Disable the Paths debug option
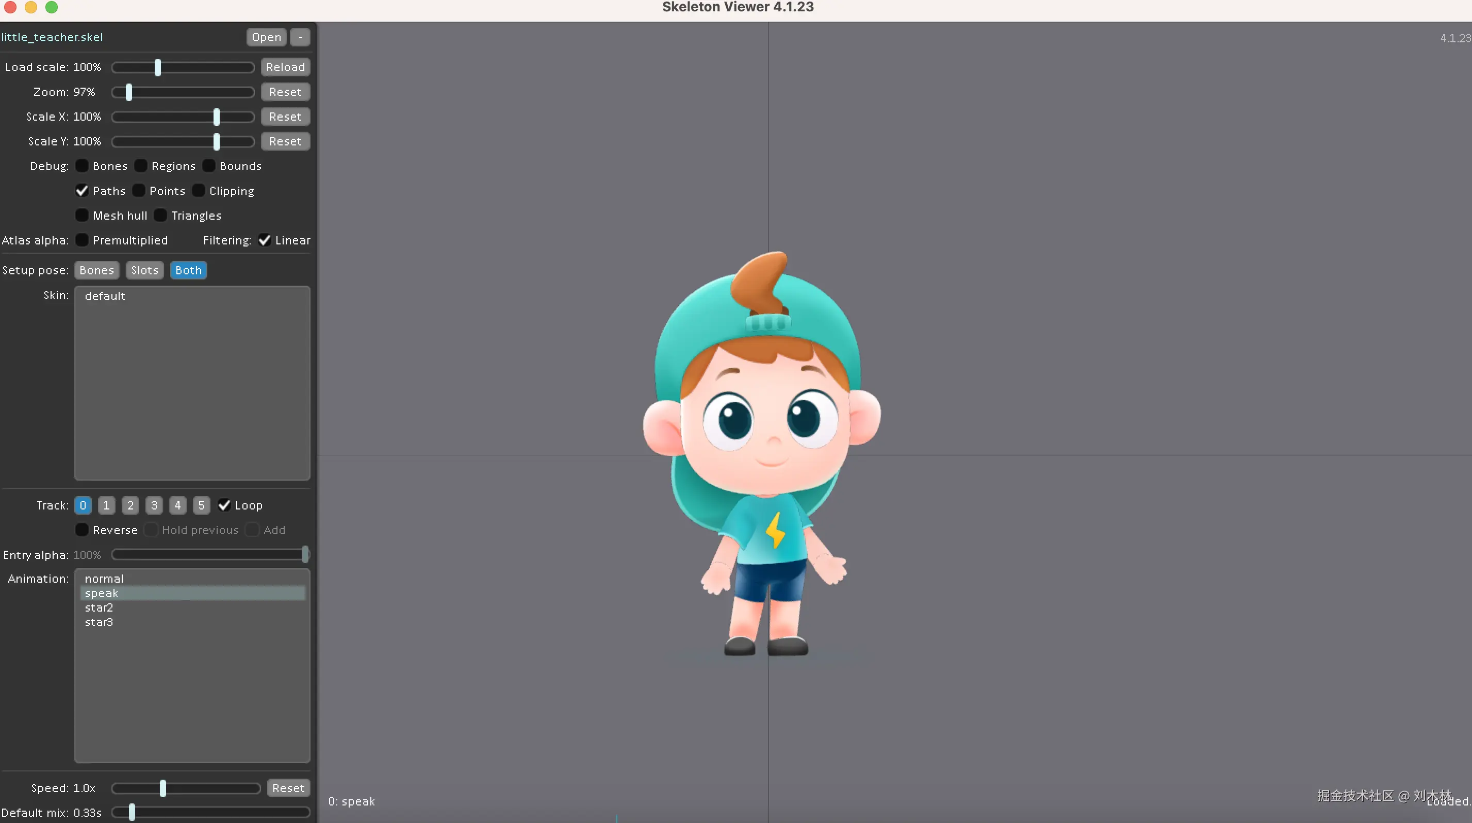Image resolution: width=1472 pixels, height=823 pixels. point(81,190)
